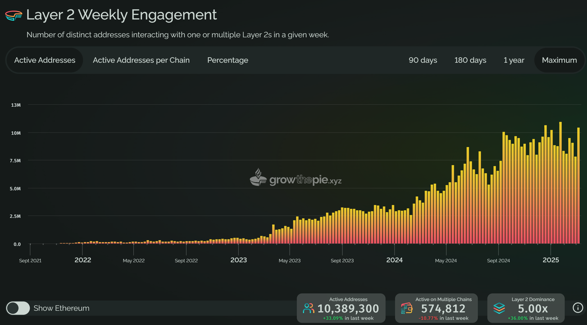Click the 7.5M y-axis label

(15, 160)
